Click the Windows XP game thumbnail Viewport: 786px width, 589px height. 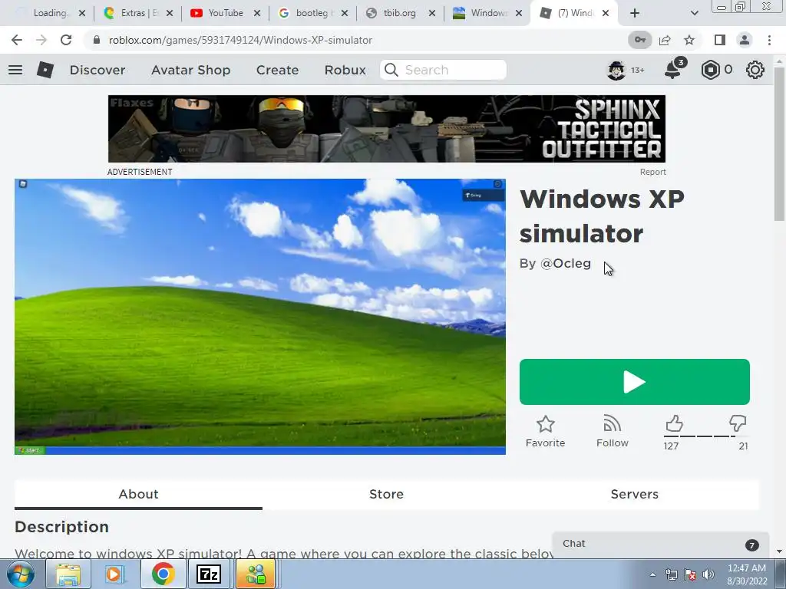(x=259, y=317)
